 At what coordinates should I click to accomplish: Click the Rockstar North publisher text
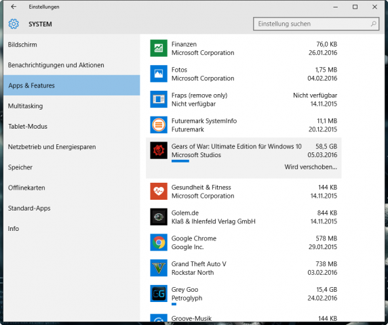193,273
